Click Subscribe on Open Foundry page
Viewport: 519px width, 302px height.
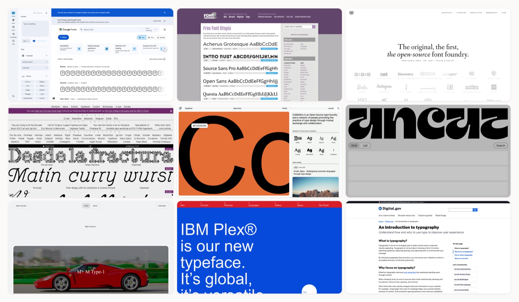(162, 206)
